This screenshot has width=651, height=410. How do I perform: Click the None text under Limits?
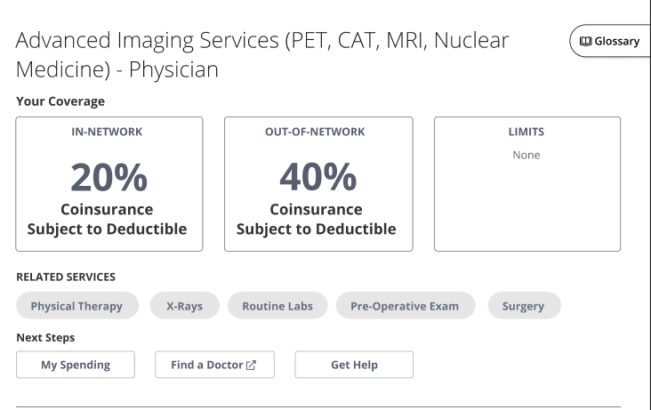pyautogui.click(x=526, y=155)
